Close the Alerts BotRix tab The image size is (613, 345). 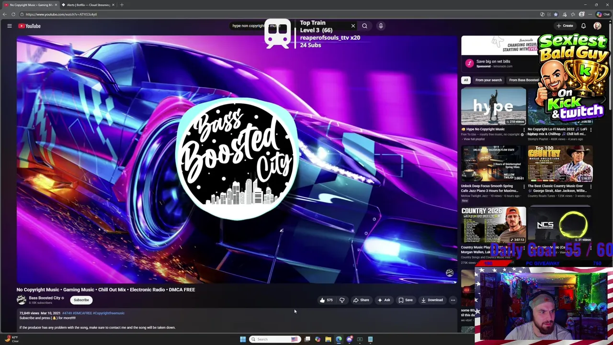pyautogui.click(x=113, y=5)
